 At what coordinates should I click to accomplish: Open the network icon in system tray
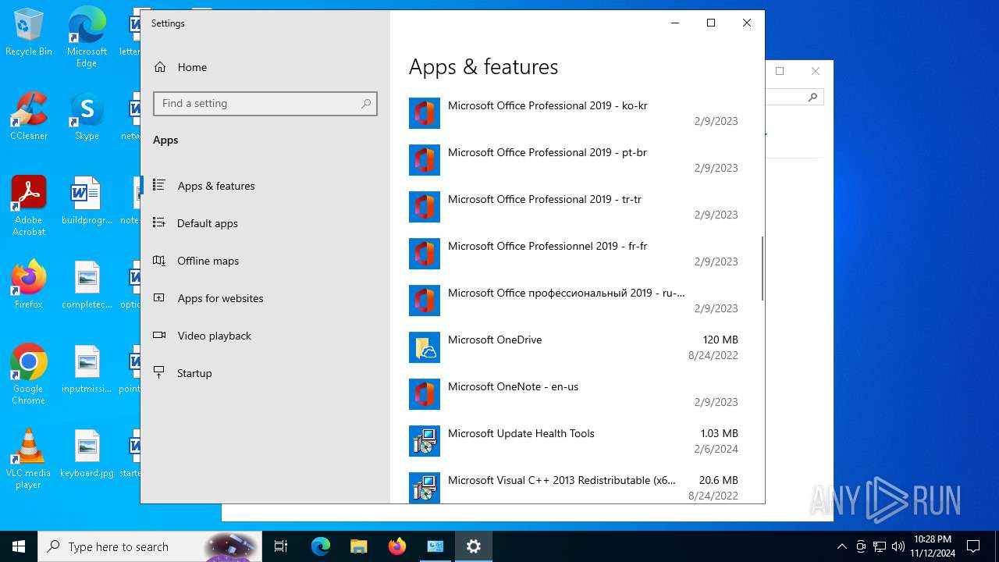point(880,546)
